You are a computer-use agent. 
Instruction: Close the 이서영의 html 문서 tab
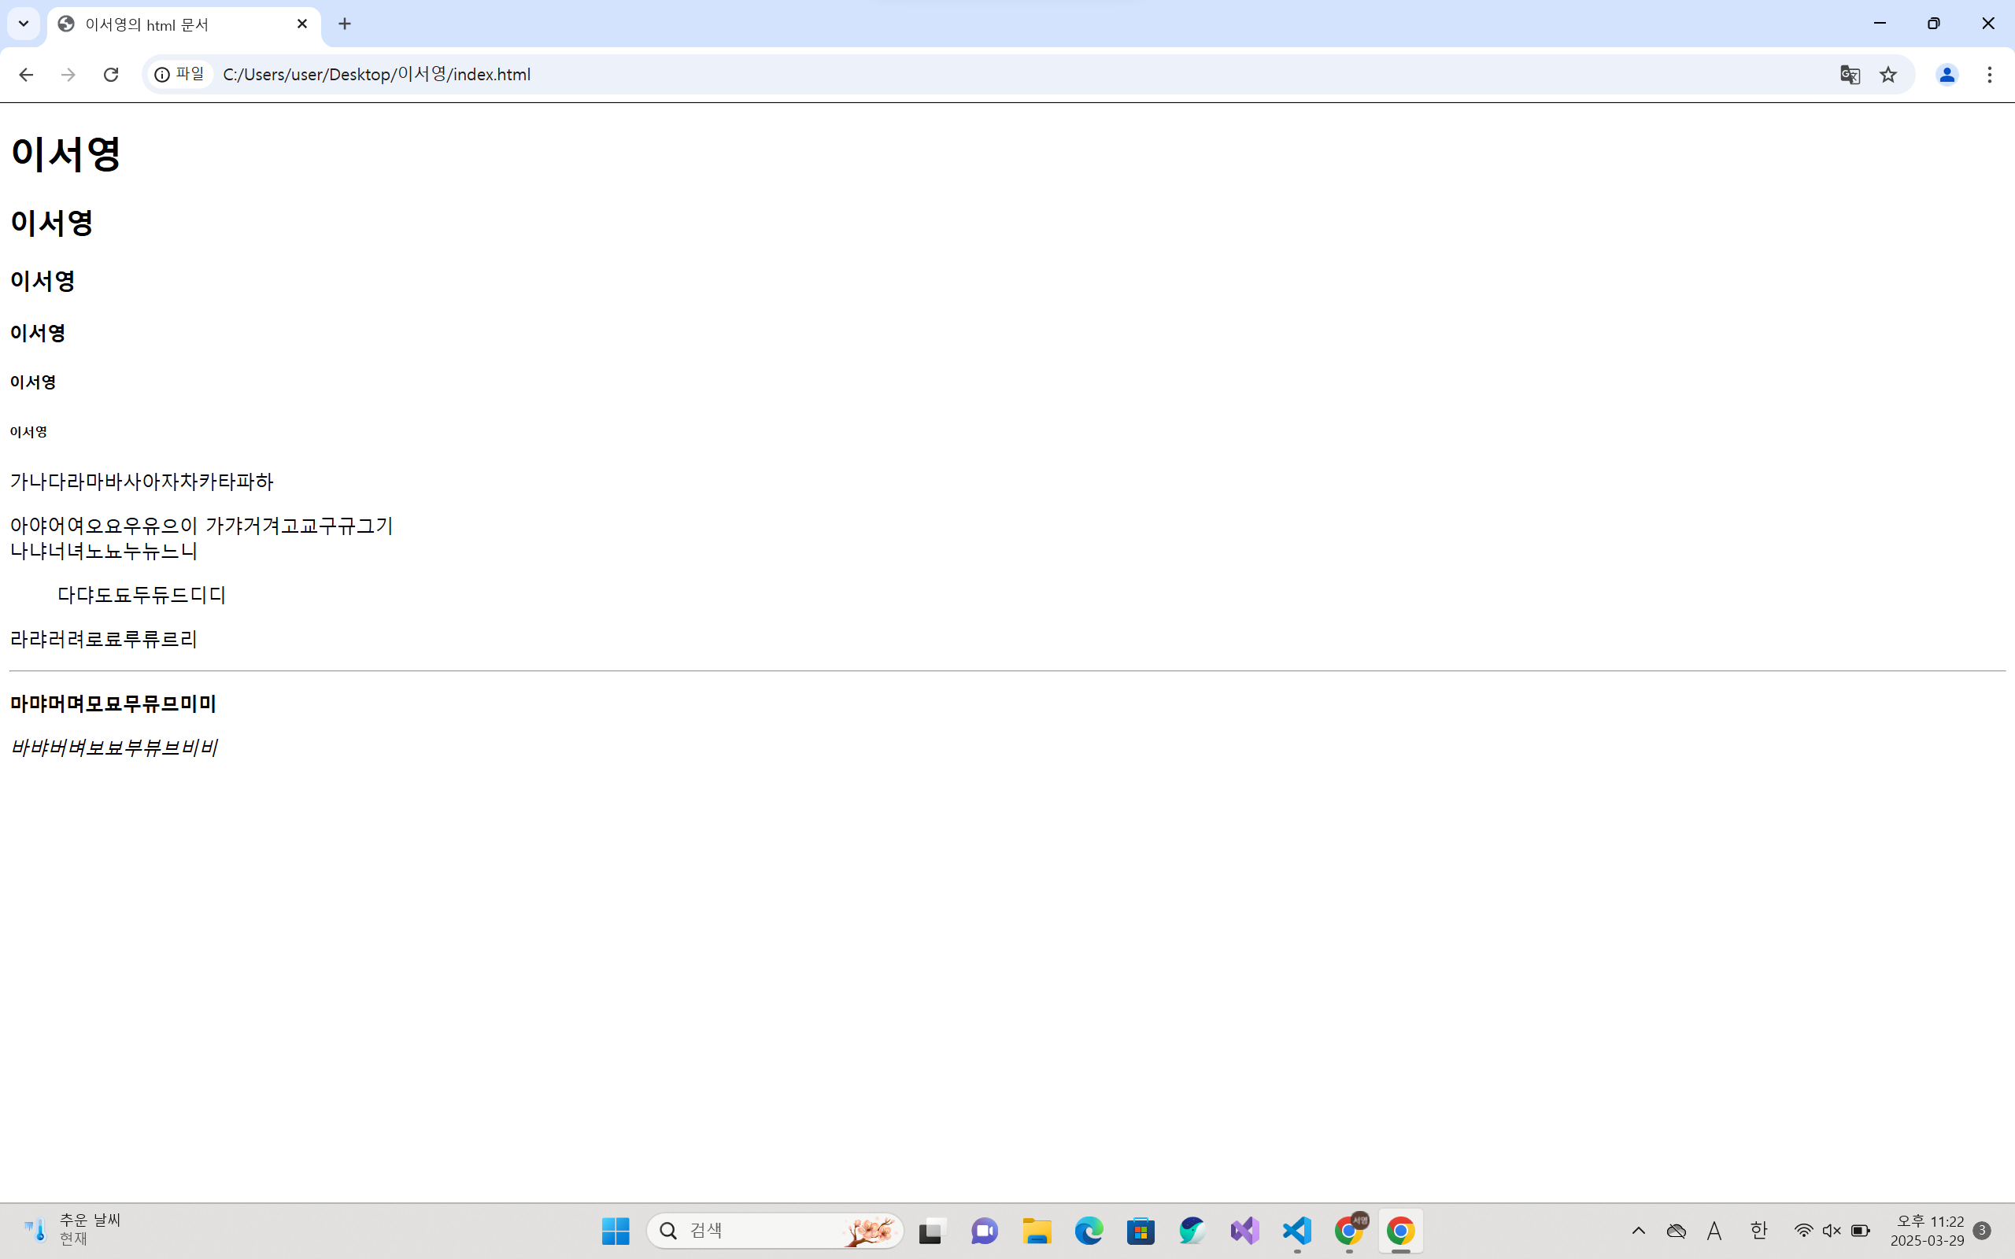click(302, 24)
